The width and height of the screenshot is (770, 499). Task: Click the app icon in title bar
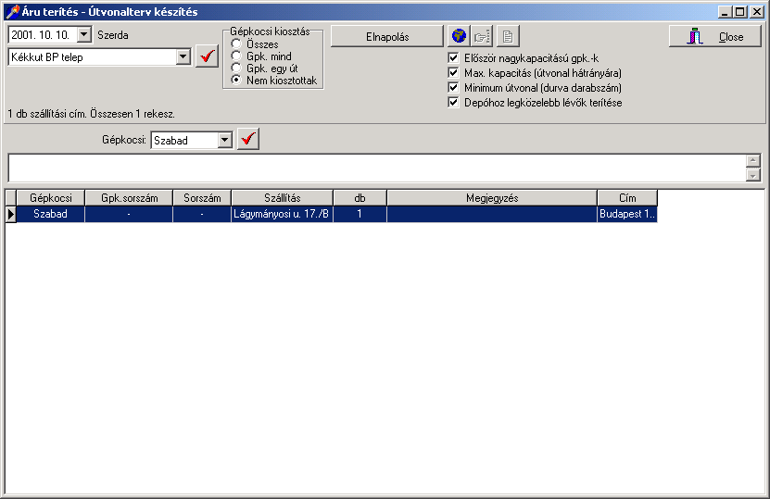tap(12, 11)
